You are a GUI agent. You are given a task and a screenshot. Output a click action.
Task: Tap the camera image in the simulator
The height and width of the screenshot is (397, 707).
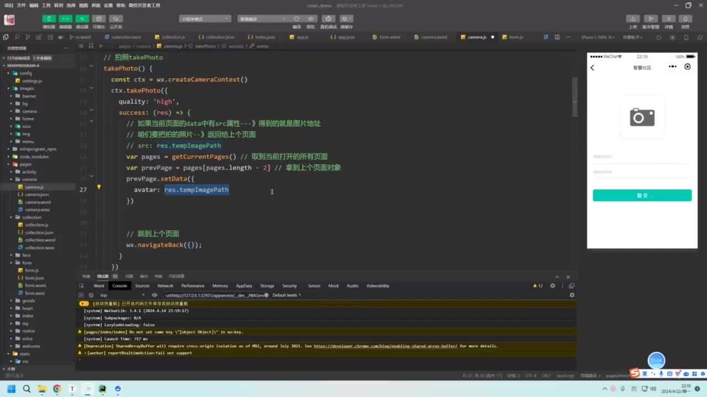[642, 117]
